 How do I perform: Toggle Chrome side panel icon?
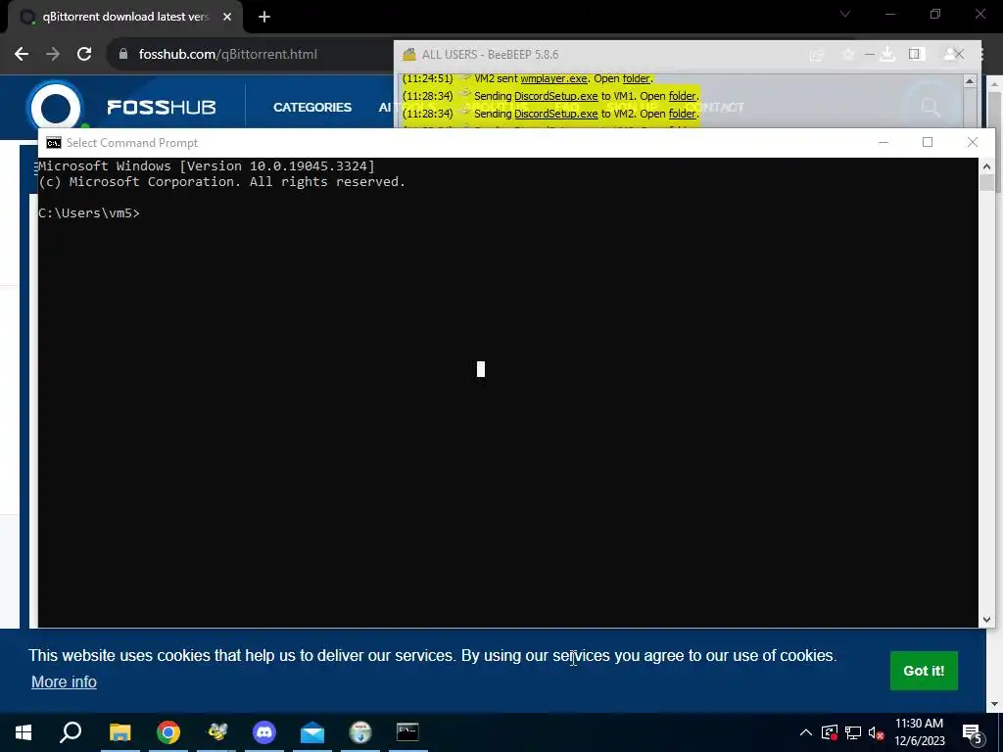[x=914, y=55]
